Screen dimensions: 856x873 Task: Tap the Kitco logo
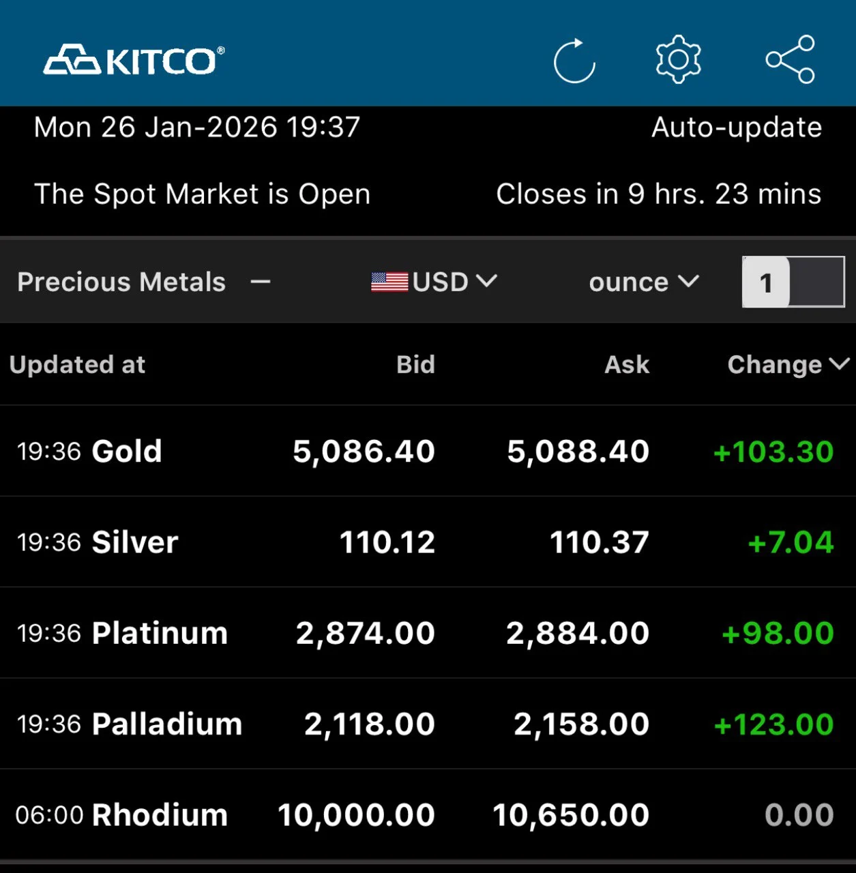[x=134, y=61]
